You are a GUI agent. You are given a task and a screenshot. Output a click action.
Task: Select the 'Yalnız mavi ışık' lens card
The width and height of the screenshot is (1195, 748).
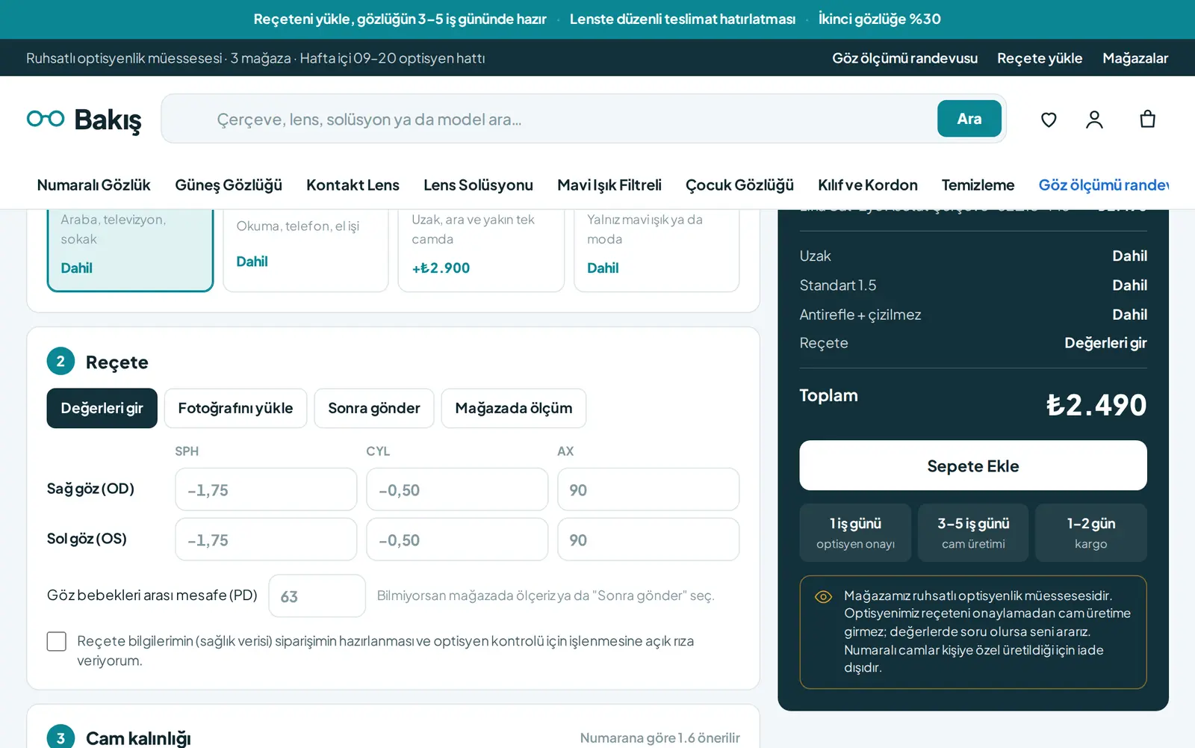click(x=657, y=250)
